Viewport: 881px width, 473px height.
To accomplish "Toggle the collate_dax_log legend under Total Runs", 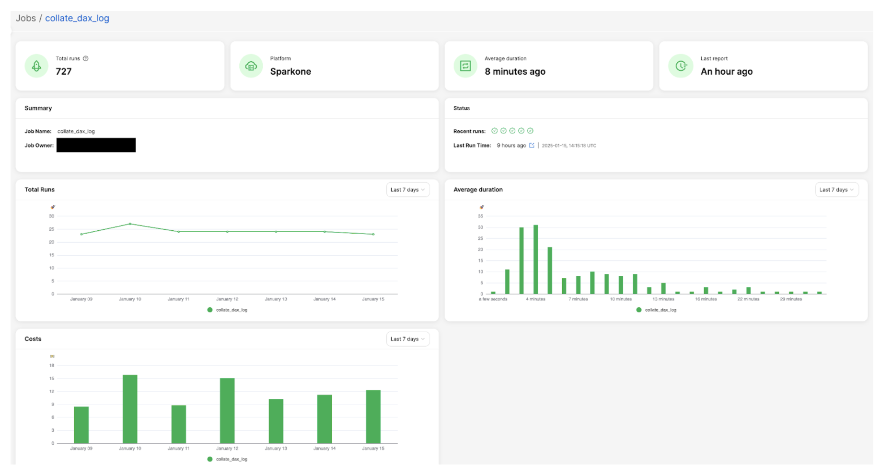I will click(227, 310).
